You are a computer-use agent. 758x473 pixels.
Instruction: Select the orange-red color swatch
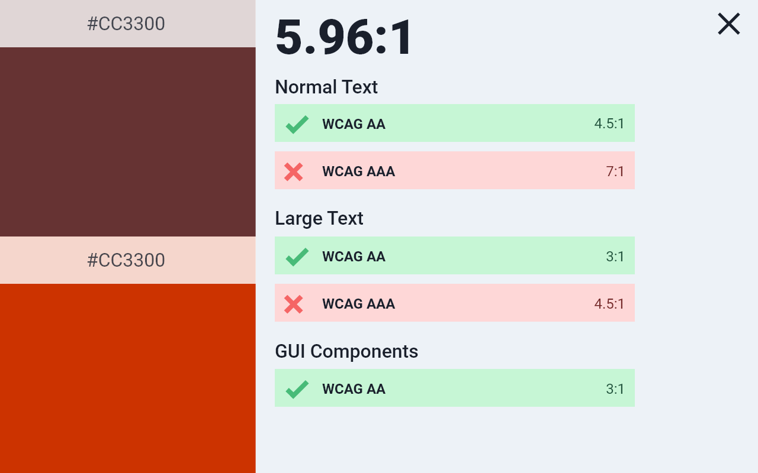coord(127,378)
